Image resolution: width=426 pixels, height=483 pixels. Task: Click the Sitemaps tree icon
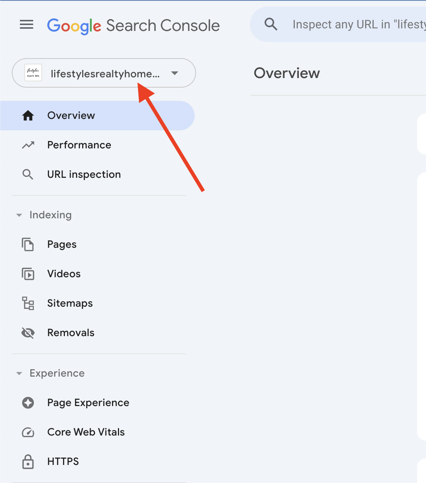28,303
